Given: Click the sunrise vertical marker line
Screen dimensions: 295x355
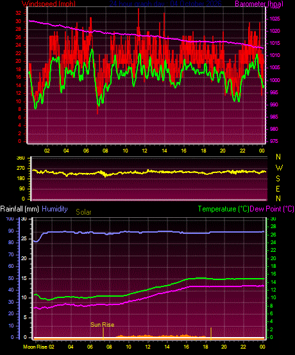Looking at the screenshot, I should click(103, 333).
